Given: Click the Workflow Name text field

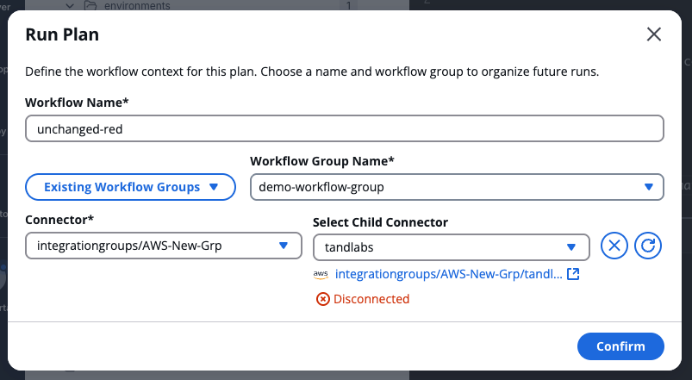Looking at the screenshot, I should (345, 128).
